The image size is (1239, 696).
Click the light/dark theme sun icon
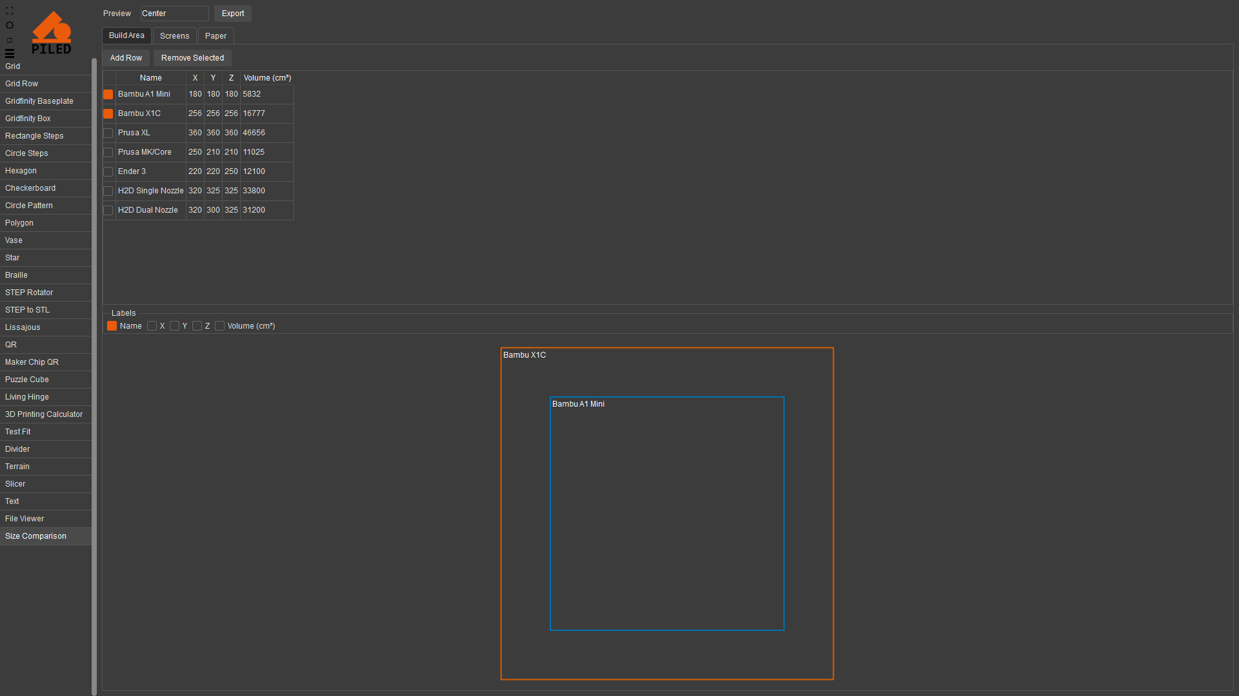click(x=10, y=25)
